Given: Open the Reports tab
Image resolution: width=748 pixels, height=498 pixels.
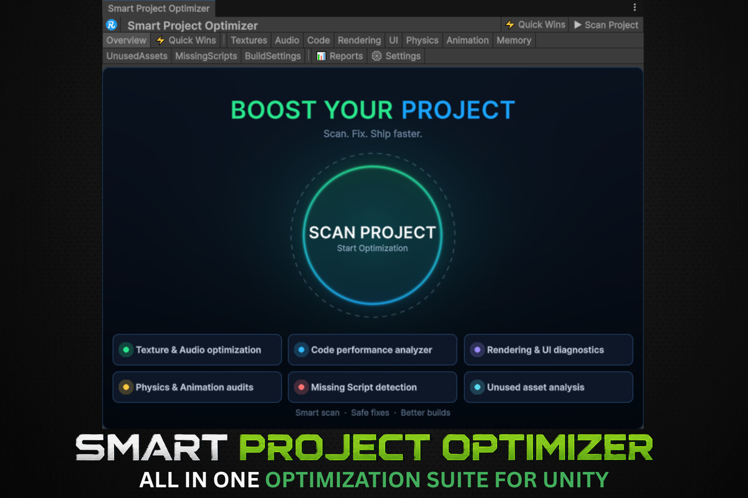Looking at the screenshot, I should pyautogui.click(x=340, y=56).
